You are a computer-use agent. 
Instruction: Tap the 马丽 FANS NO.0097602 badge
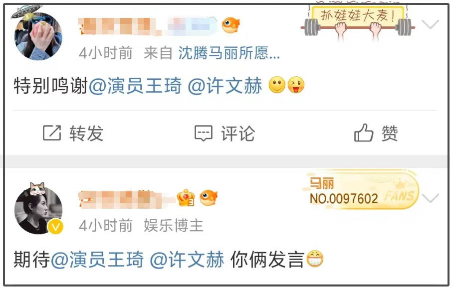pyautogui.click(x=361, y=190)
